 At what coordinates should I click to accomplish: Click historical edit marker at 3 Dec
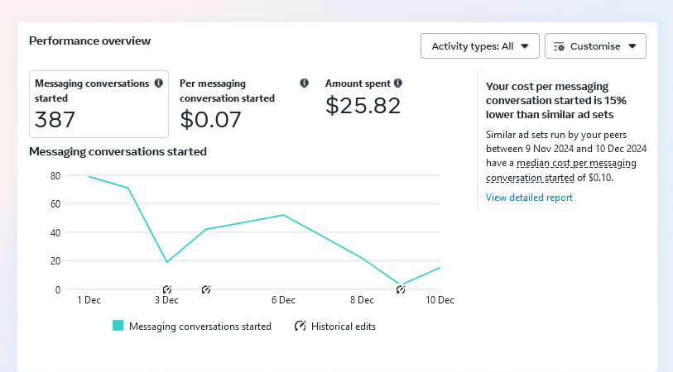pos(167,289)
